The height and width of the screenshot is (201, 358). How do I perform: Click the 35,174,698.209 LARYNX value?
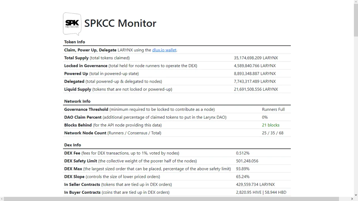[x=256, y=58]
